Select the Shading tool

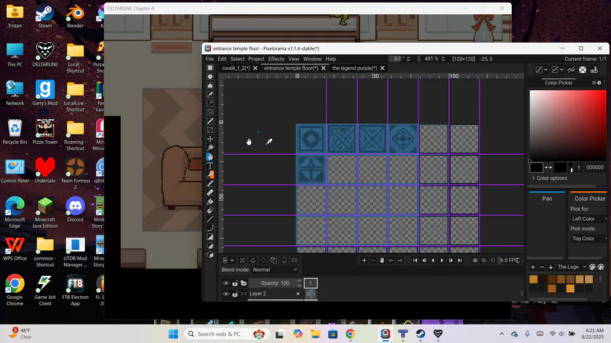[x=210, y=210]
